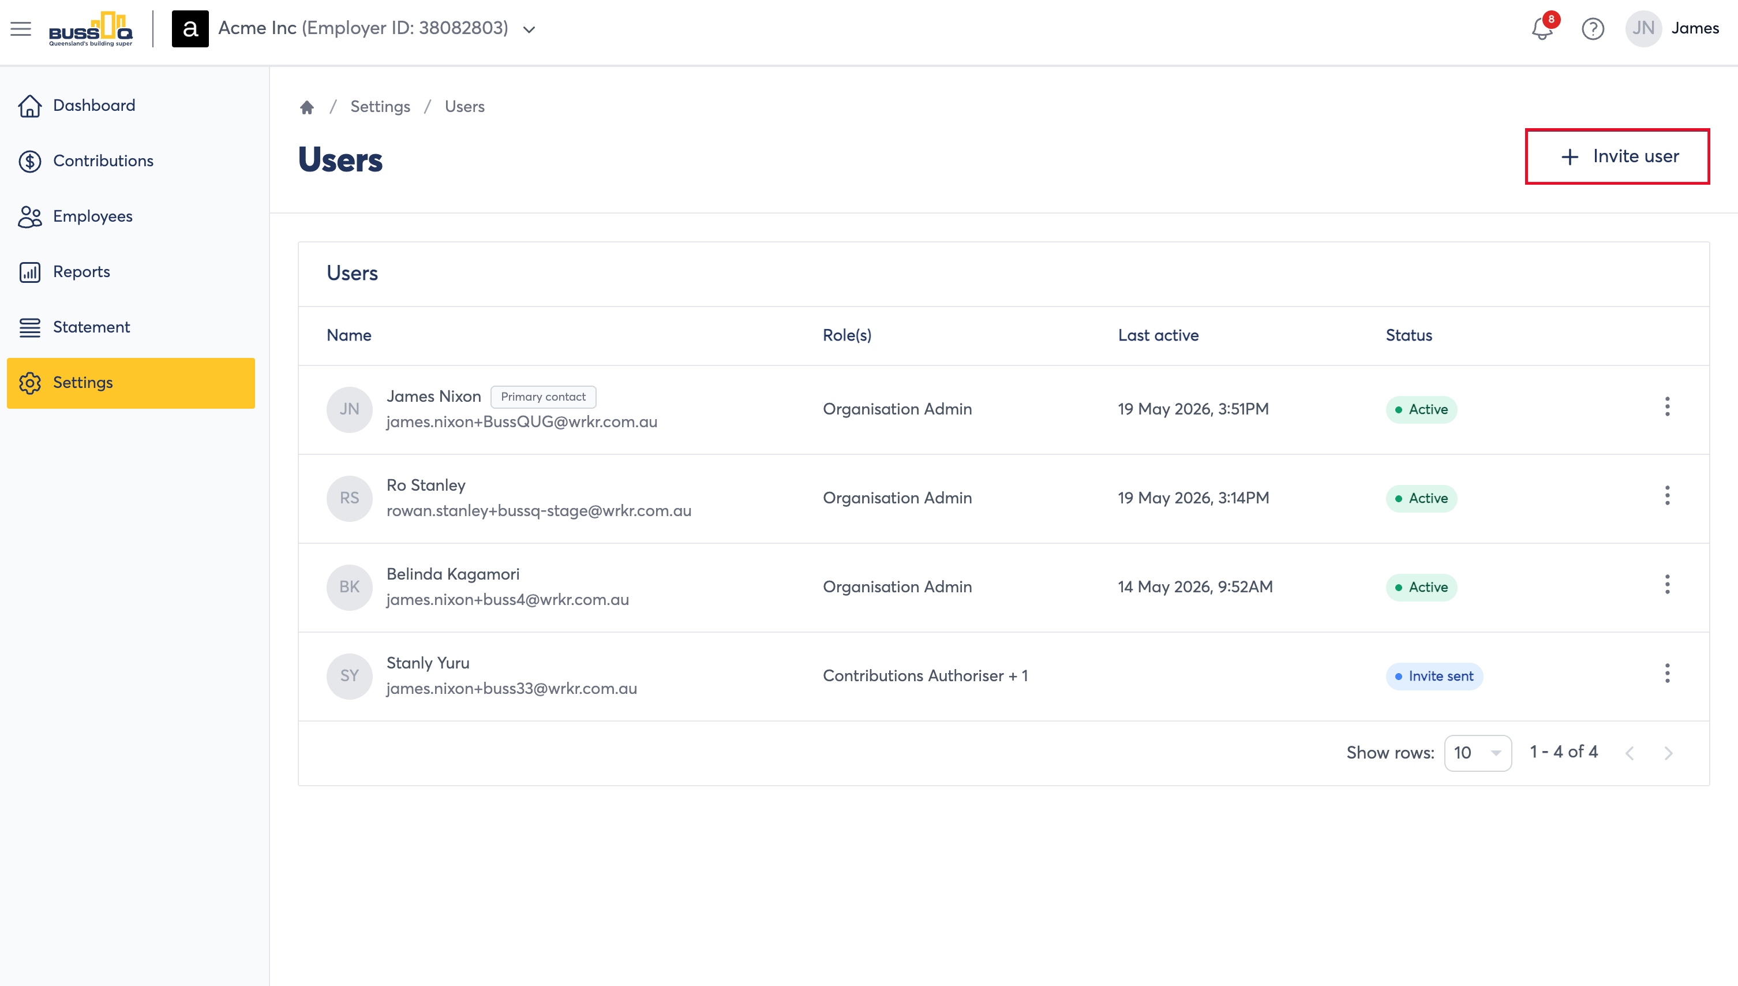This screenshot has height=986, width=1738.
Task: Click the Invite user button
Action: pos(1617,156)
